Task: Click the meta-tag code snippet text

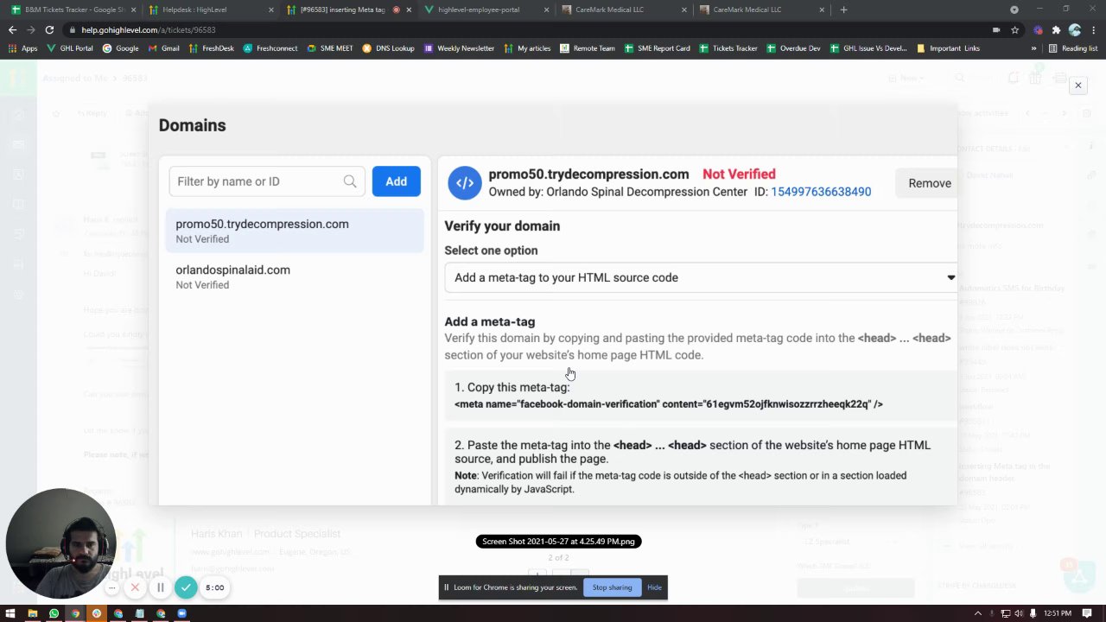Action: (669, 404)
